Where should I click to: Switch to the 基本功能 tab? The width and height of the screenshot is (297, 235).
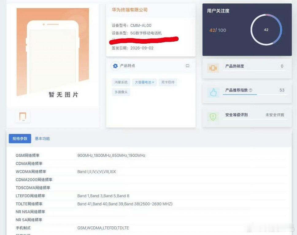point(42,139)
